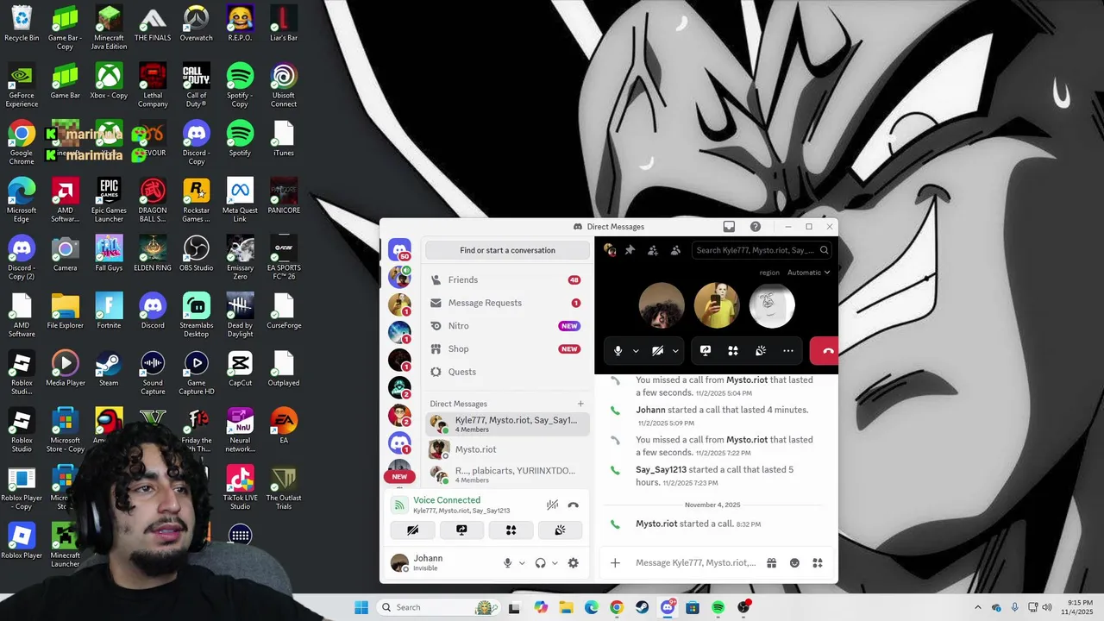Expand camera options arrow in call bar
Viewport: 1104px width, 621px height.
(x=675, y=351)
